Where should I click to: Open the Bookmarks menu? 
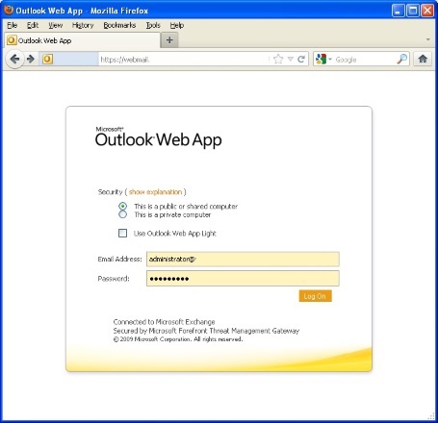[x=119, y=25]
